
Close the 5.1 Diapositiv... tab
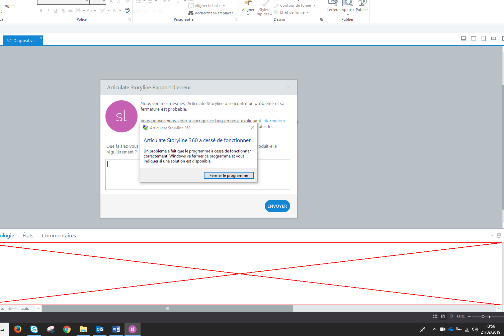pyautogui.click(x=41, y=38)
